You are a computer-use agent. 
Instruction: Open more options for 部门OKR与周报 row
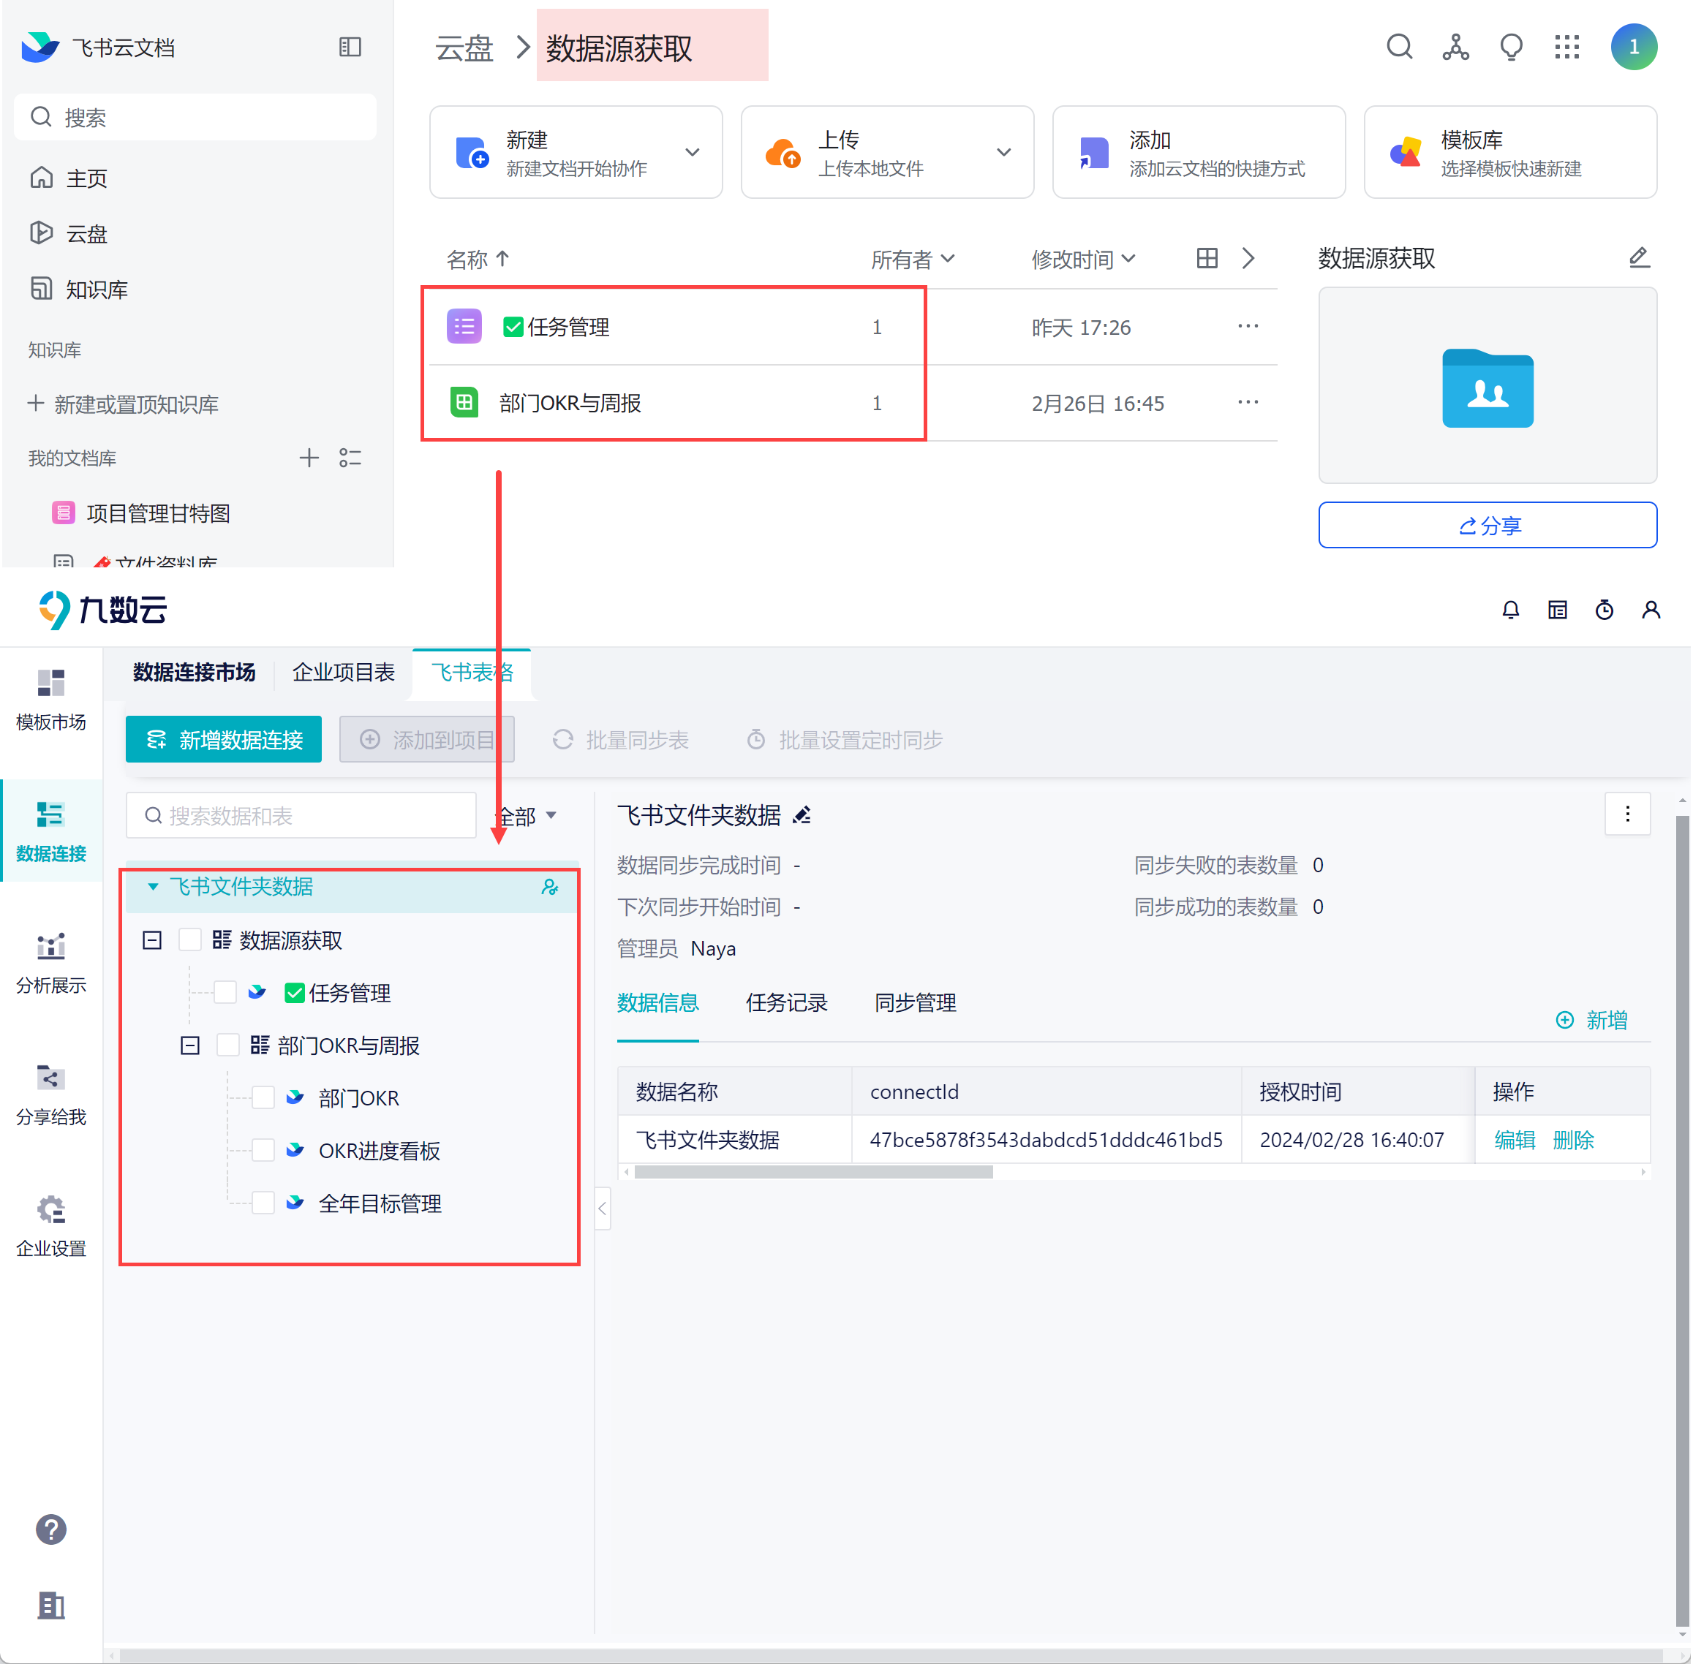coord(1247,402)
